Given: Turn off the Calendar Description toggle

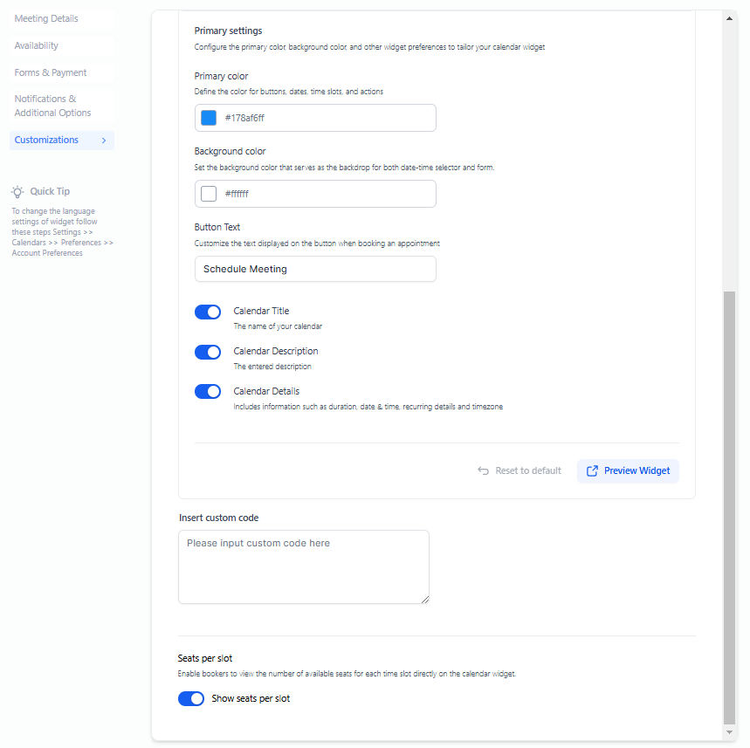Looking at the screenshot, I should (208, 352).
